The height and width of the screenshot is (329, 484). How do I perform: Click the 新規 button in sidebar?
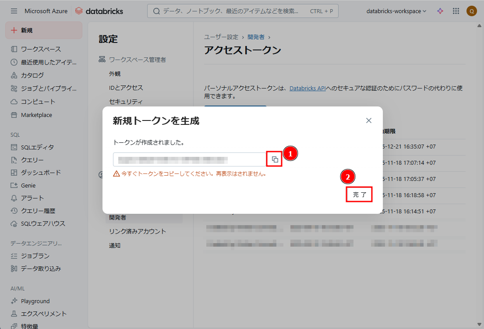43,30
